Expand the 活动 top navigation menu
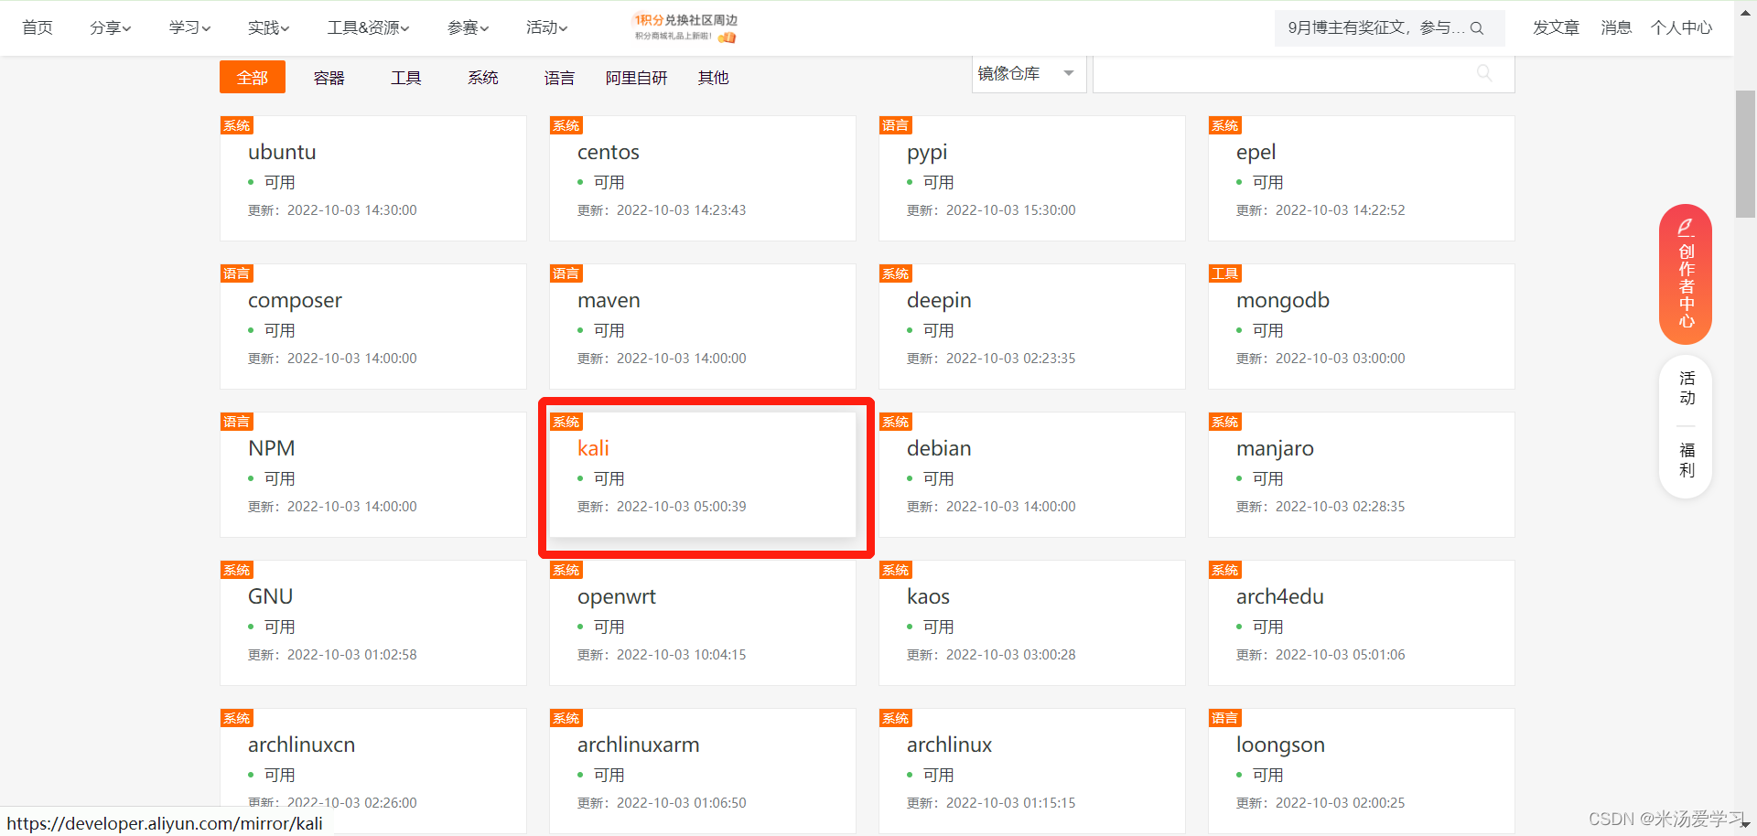 (x=546, y=27)
